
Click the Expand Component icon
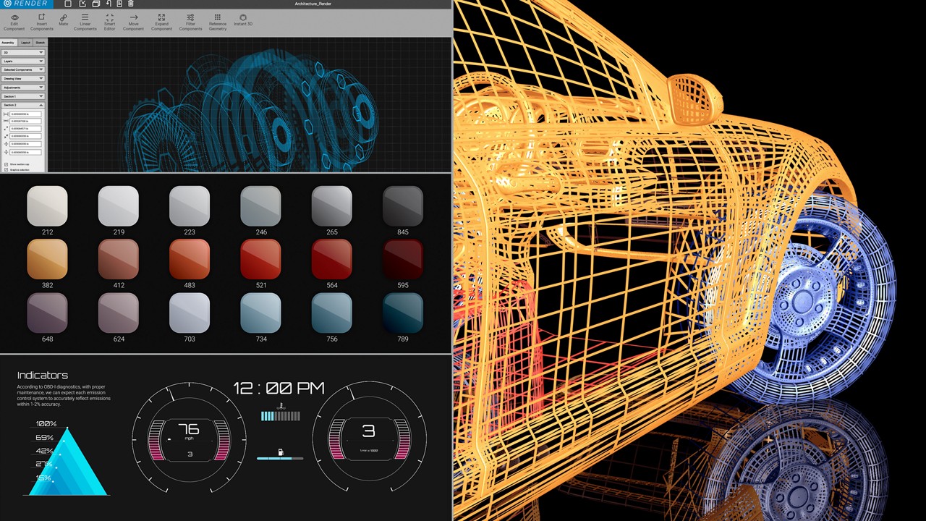pos(161,17)
